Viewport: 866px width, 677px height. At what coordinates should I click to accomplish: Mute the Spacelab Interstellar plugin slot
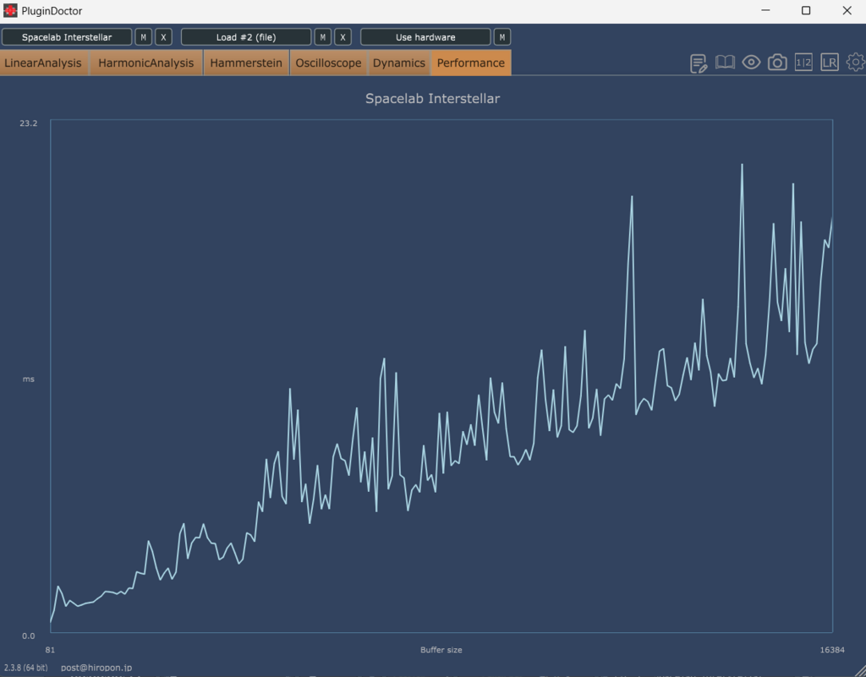click(143, 37)
